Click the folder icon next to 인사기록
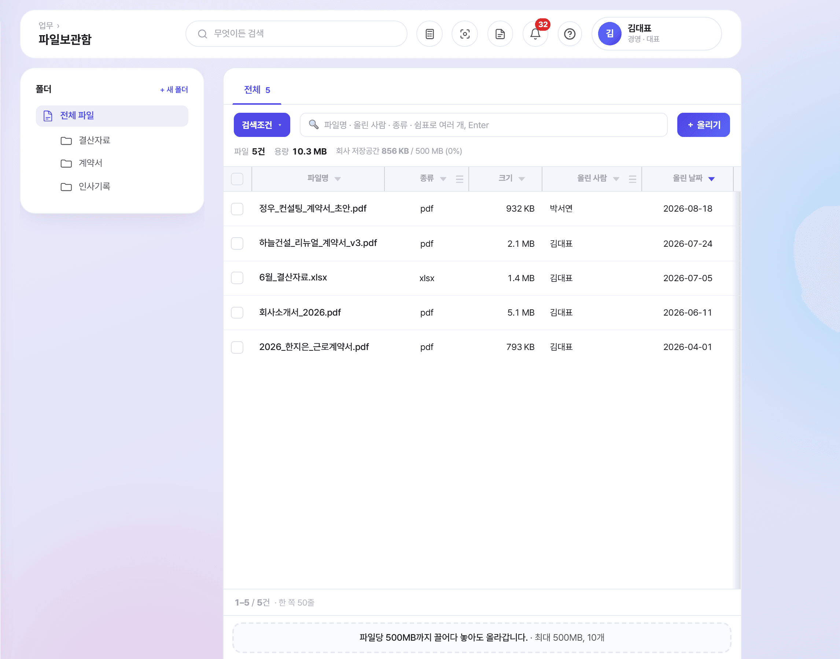 pos(66,186)
